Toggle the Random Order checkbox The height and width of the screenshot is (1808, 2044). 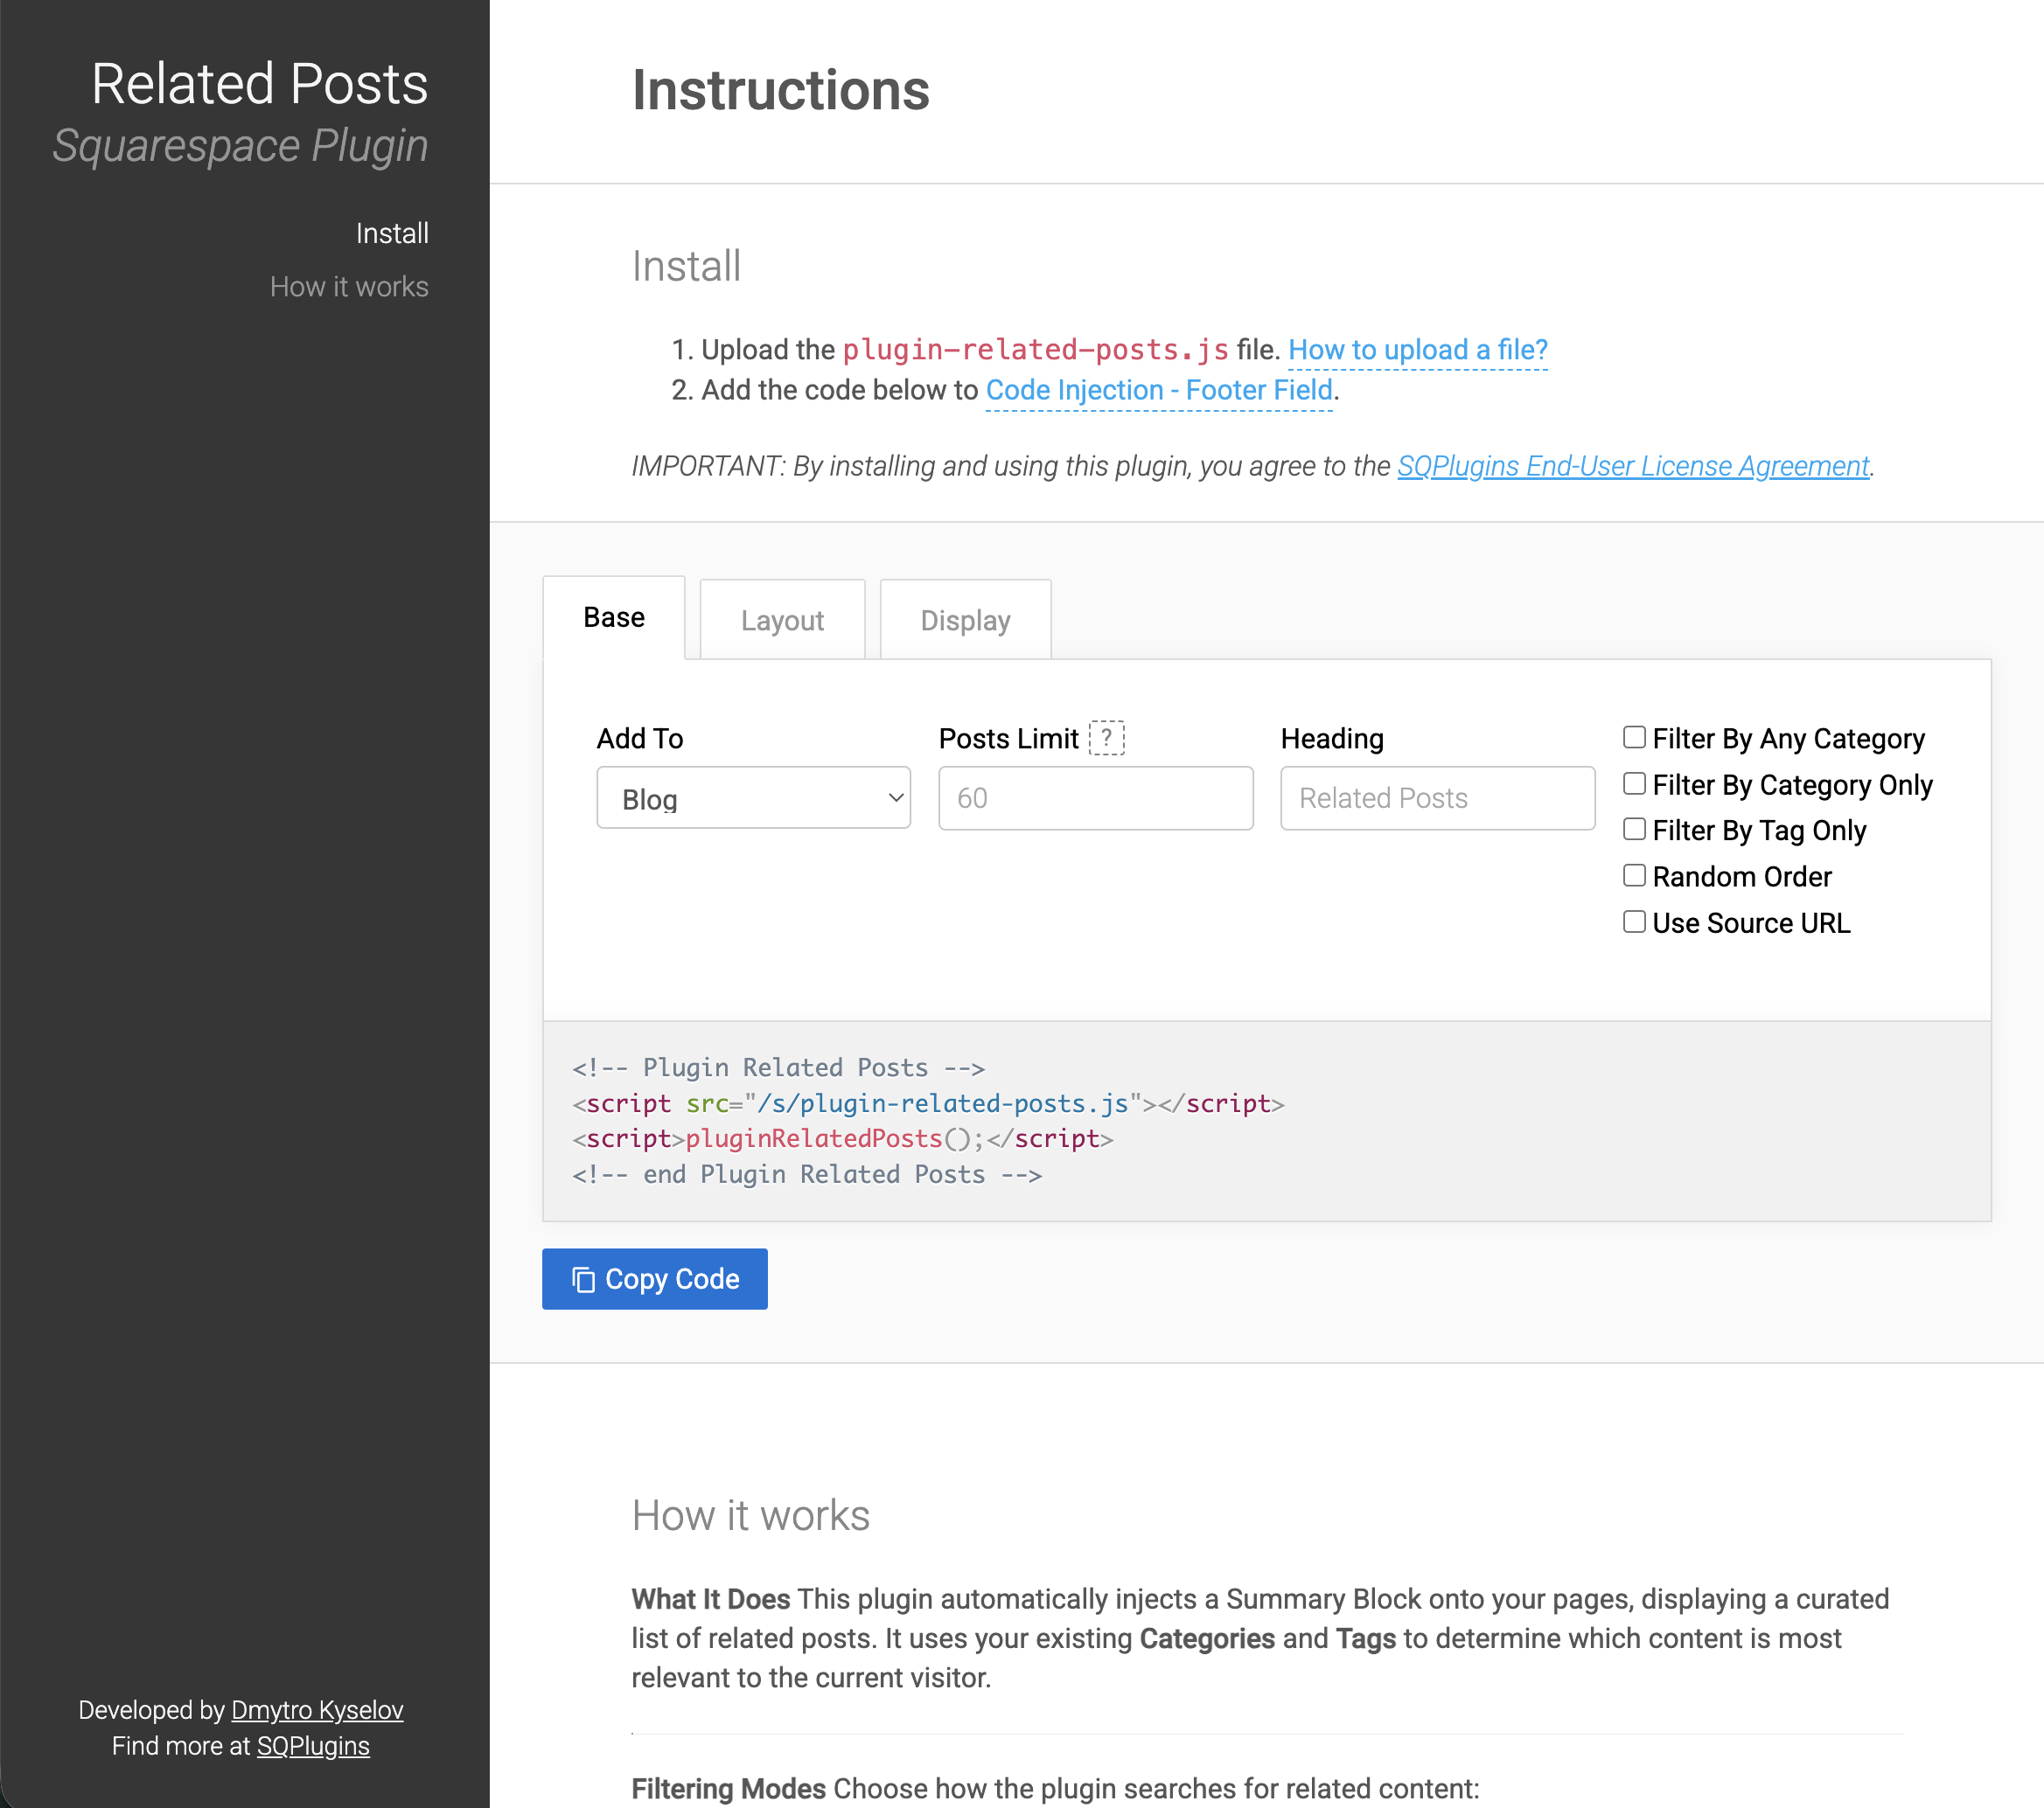coord(1634,875)
